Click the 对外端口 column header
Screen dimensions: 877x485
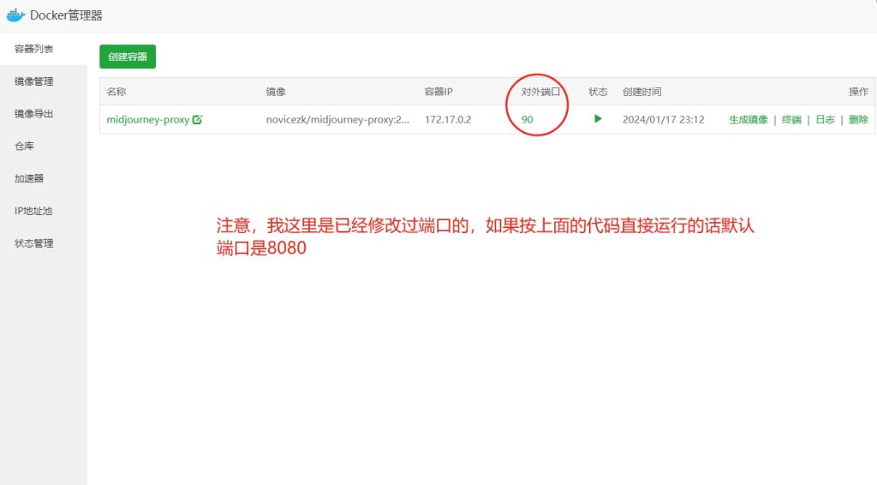tap(540, 91)
